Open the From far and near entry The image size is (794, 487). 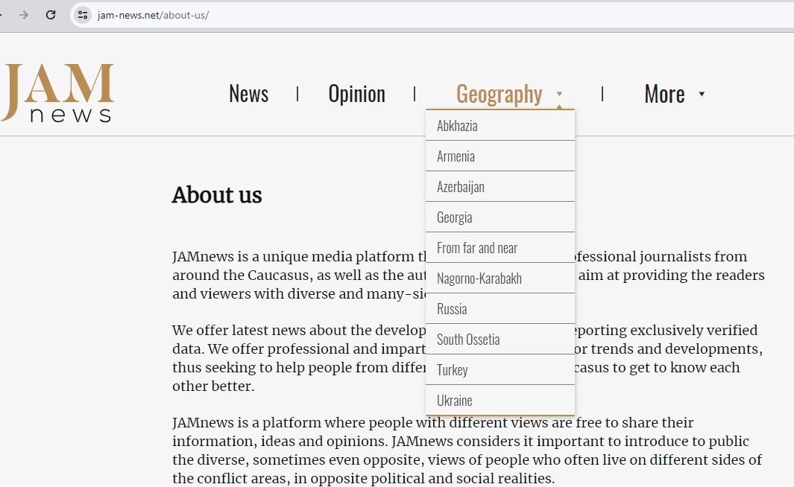[476, 248]
